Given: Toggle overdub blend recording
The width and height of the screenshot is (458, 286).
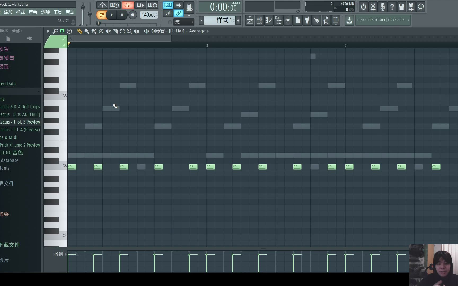Looking at the screenshot, I should click(x=140, y=5).
